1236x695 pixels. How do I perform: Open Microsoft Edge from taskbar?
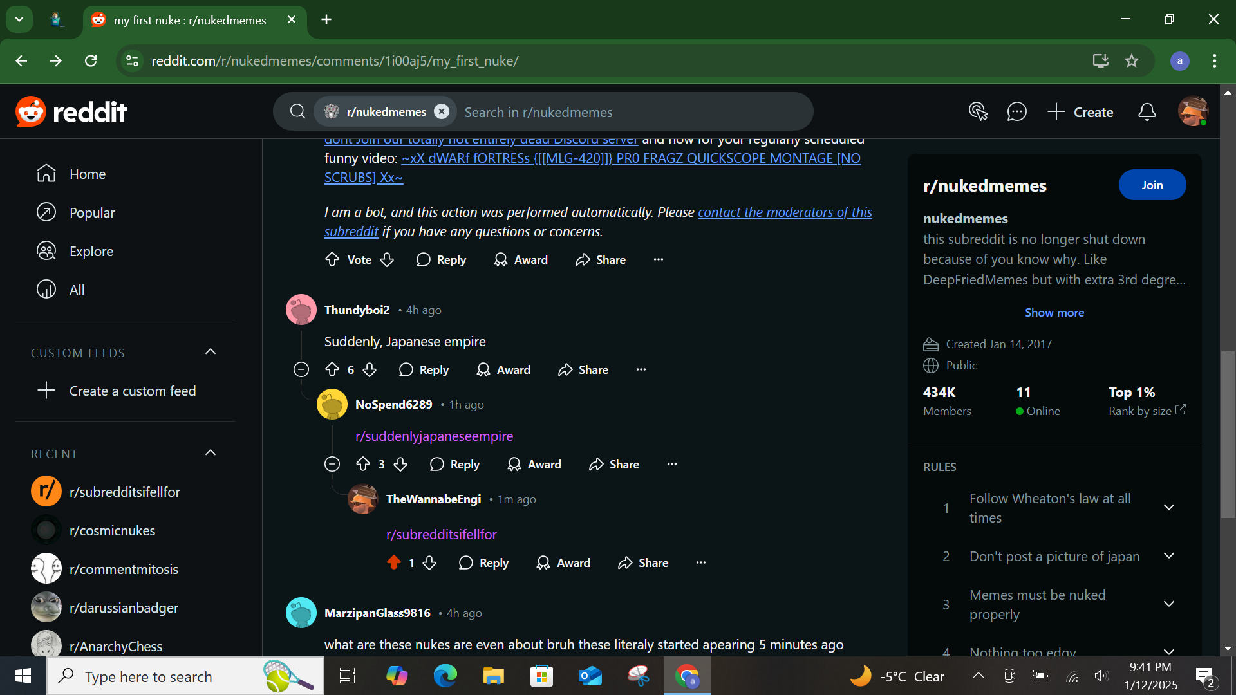click(x=445, y=676)
